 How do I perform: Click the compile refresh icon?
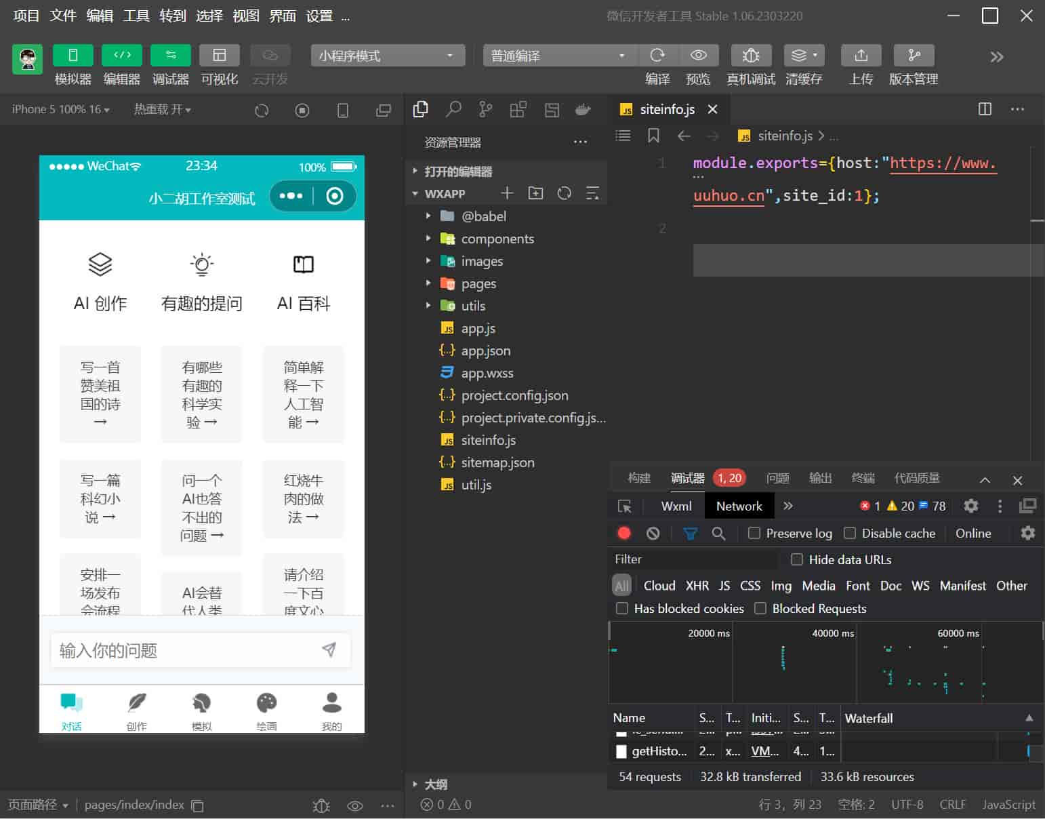coord(657,56)
